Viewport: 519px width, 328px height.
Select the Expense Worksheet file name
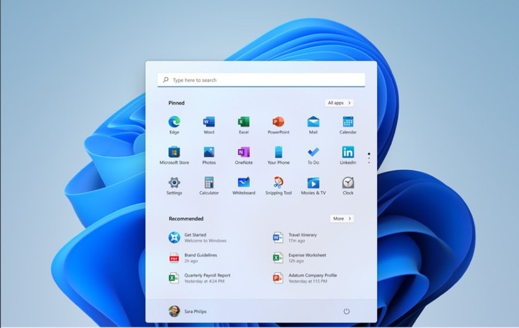307,255
